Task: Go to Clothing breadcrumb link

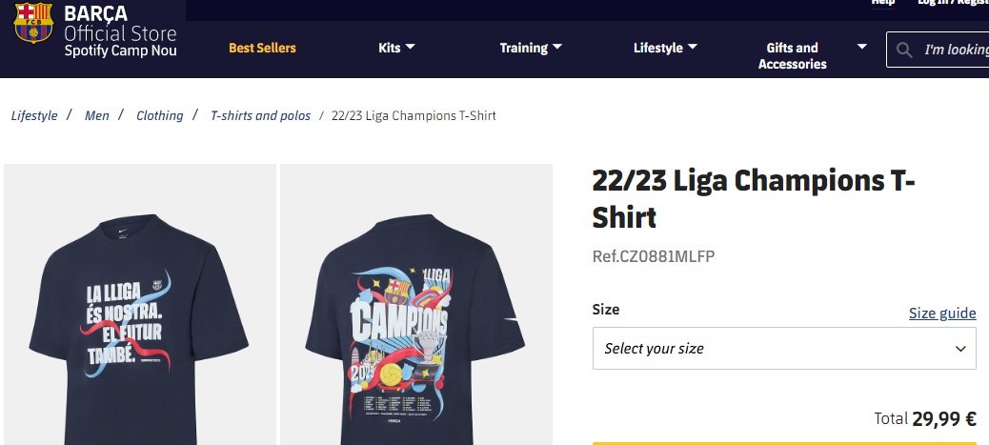Action: pyautogui.click(x=159, y=115)
